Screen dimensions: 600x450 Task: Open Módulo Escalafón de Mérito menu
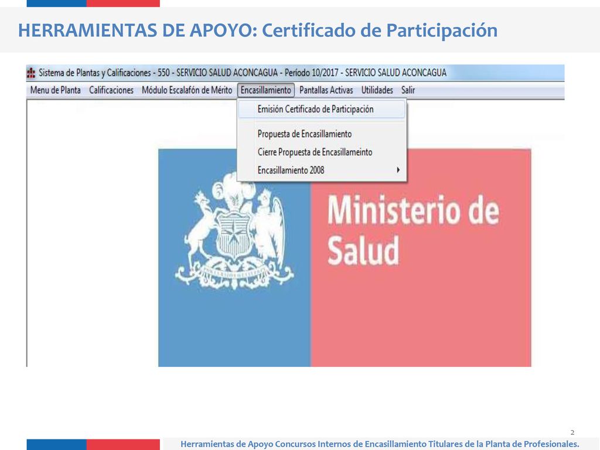[x=187, y=90]
